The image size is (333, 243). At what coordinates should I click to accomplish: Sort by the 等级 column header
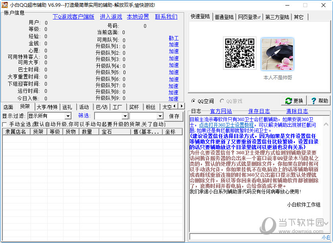[x=55, y=132]
